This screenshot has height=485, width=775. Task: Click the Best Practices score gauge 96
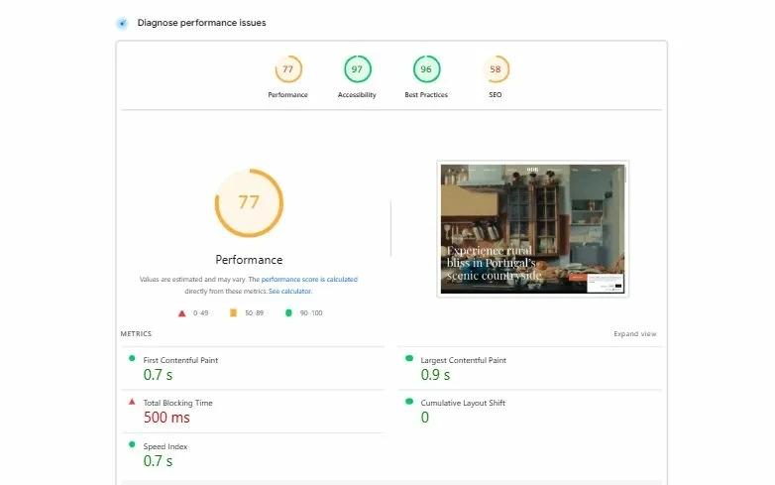[426, 69]
